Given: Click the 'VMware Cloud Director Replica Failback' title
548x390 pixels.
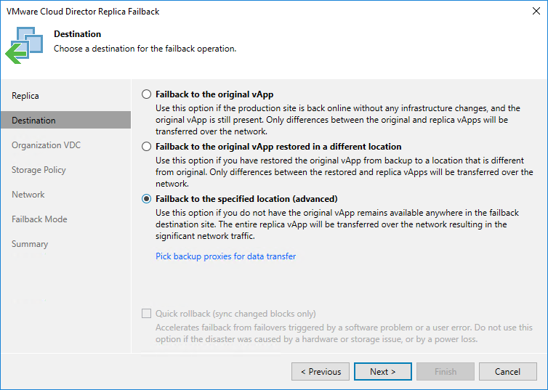Looking at the screenshot, I should click(x=83, y=12).
